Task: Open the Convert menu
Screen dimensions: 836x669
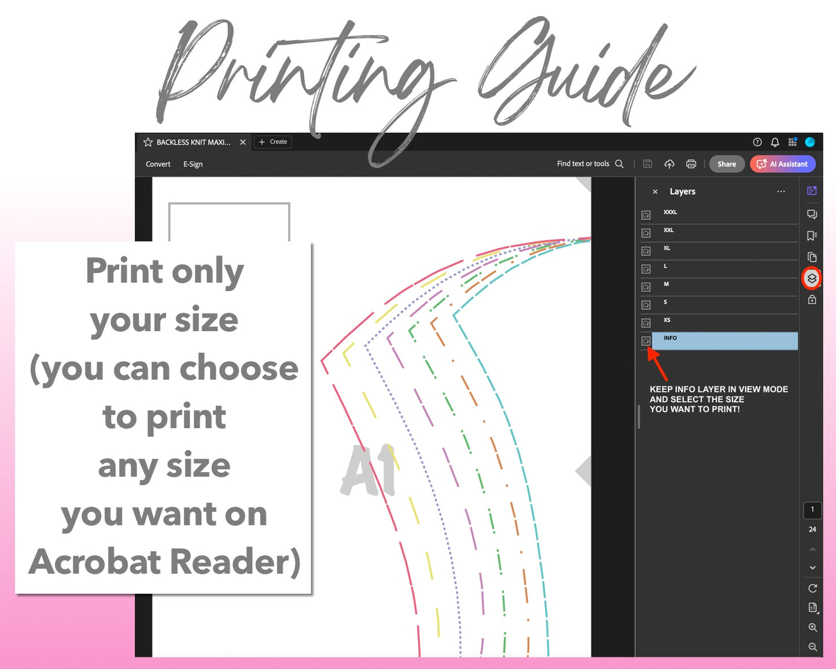Action: tap(158, 164)
